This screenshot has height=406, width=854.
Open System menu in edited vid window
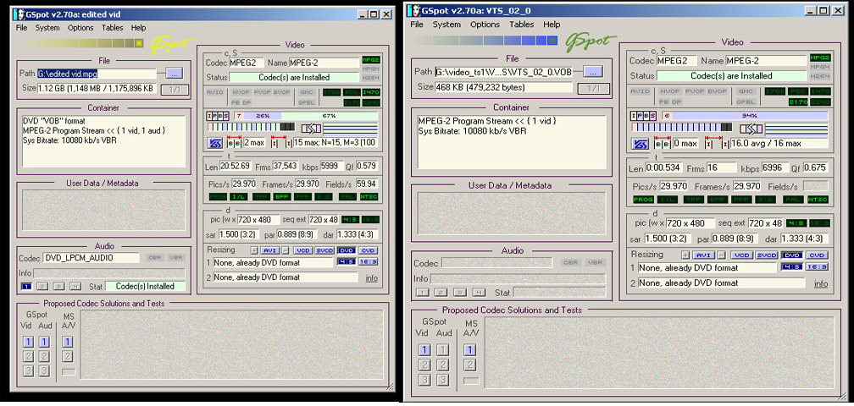pos(47,28)
